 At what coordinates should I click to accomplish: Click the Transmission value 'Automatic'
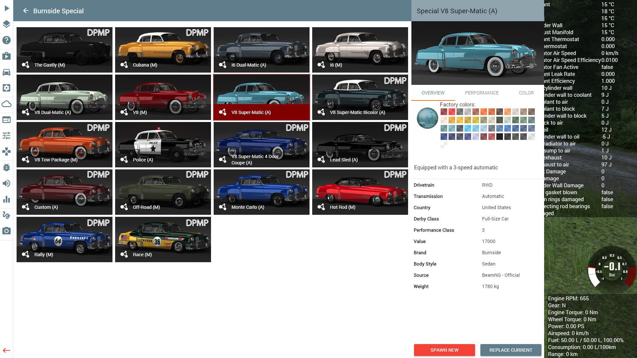tap(493, 196)
